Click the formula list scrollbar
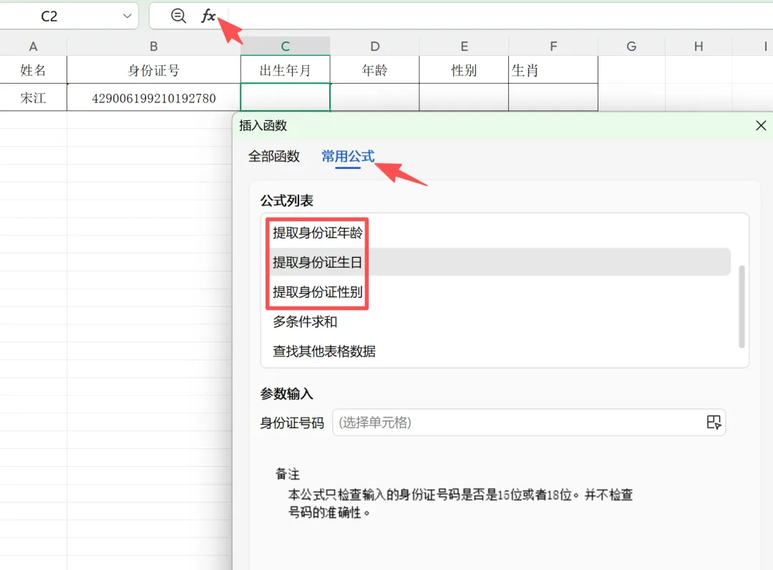This screenshot has height=570, width=773. click(x=742, y=306)
